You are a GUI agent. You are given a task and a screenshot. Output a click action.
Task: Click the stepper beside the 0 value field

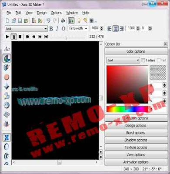(150, 28)
